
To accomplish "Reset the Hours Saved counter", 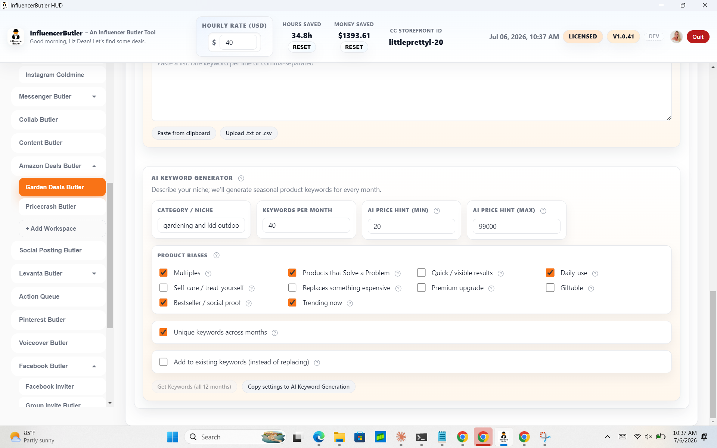I will point(302,47).
